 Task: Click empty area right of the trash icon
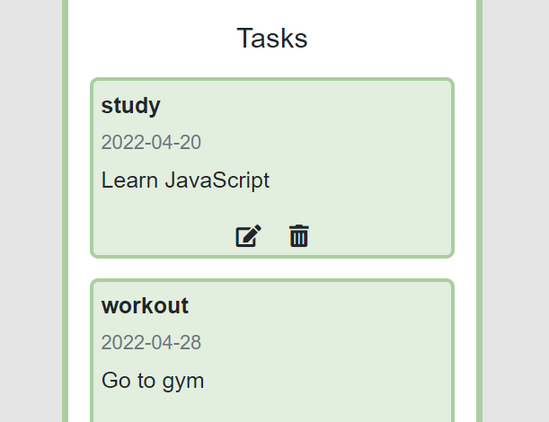coord(378,236)
